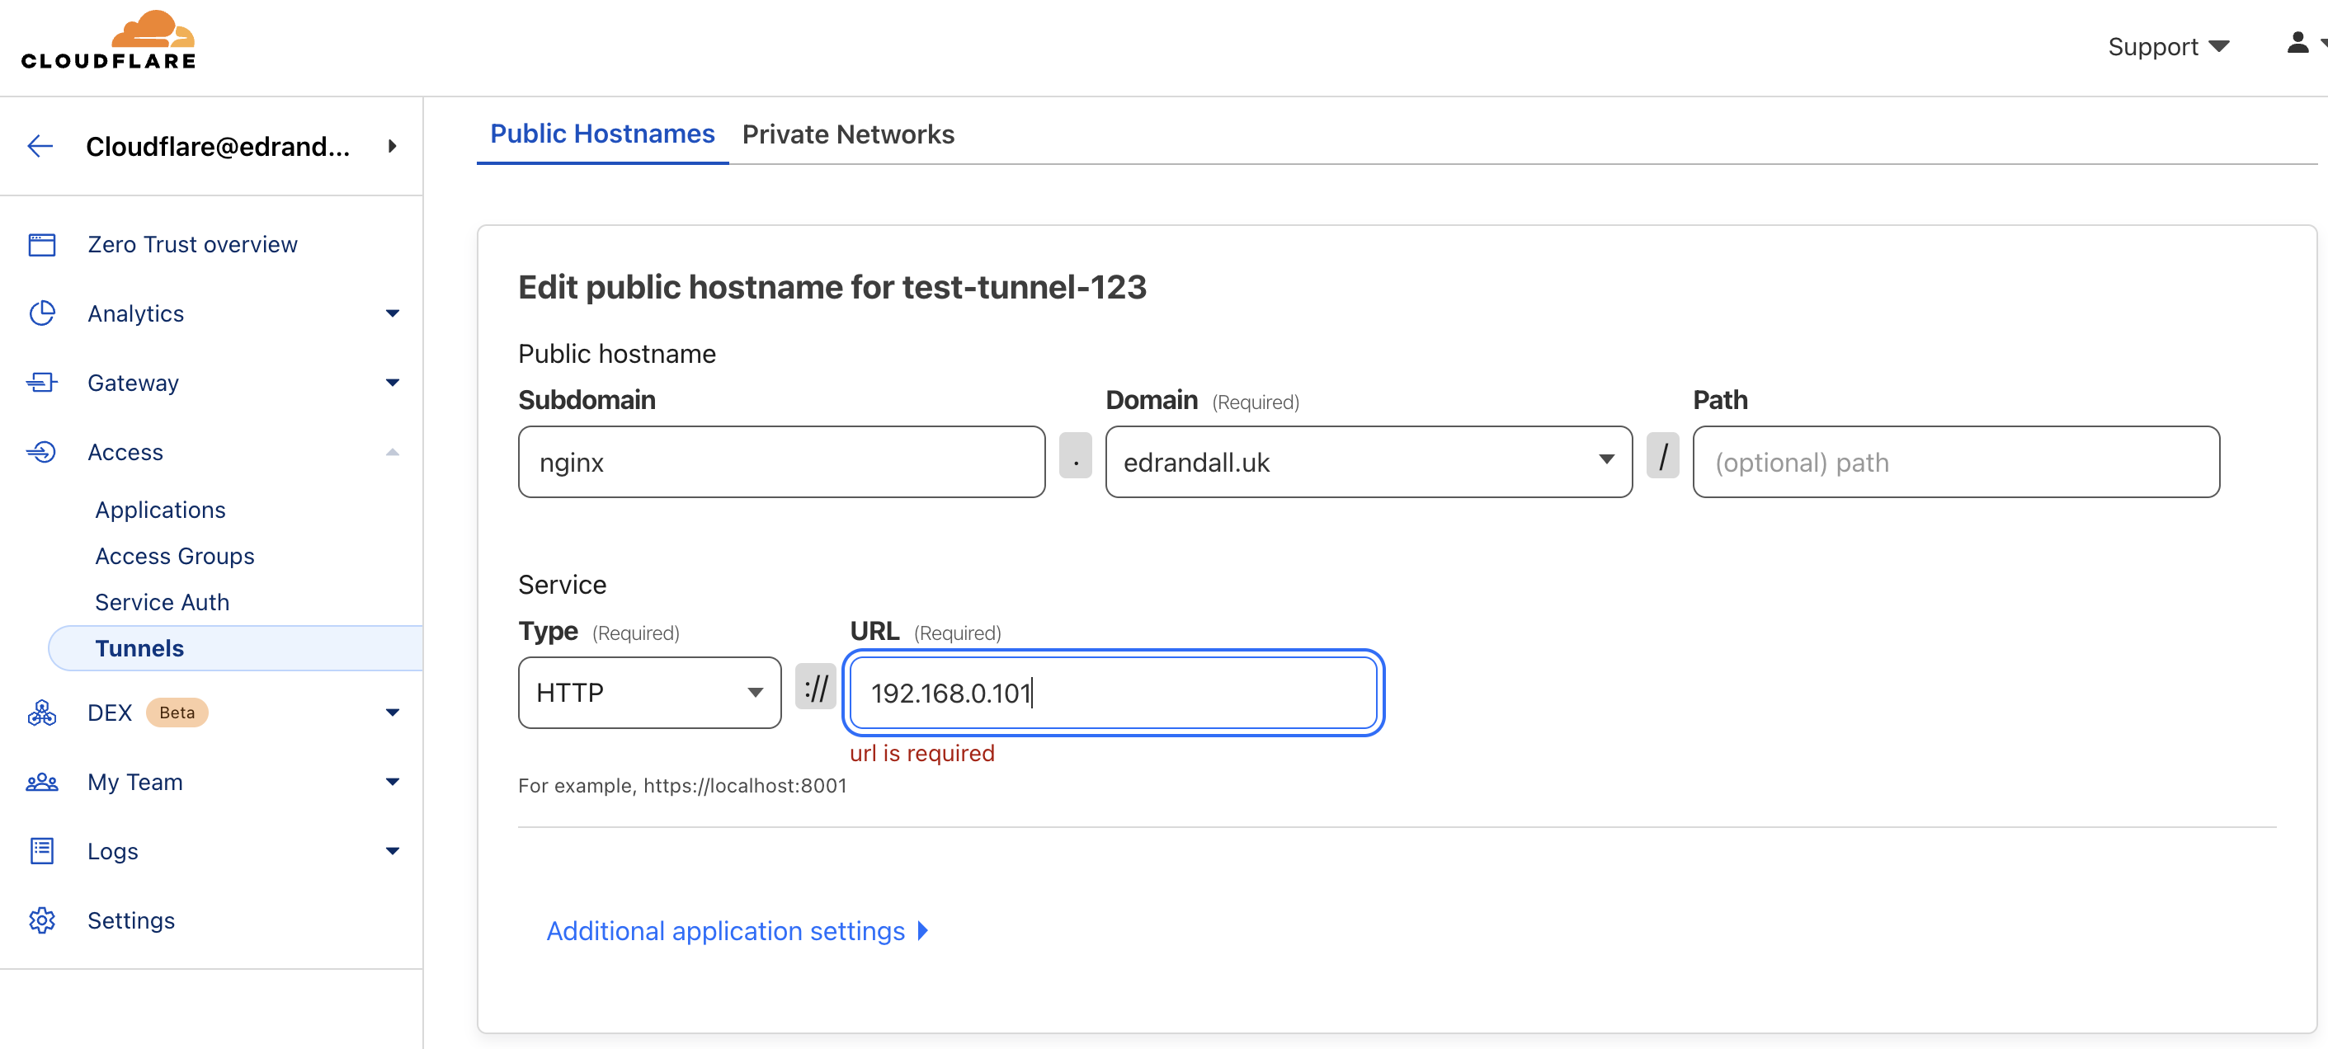Collapse the Access section arrow
Viewport: 2328px width, 1049px height.
pos(392,452)
